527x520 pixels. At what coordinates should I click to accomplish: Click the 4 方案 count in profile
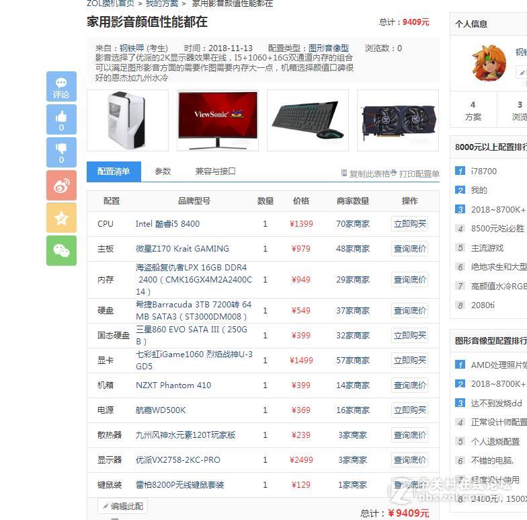pyautogui.click(x=473, y=110)
